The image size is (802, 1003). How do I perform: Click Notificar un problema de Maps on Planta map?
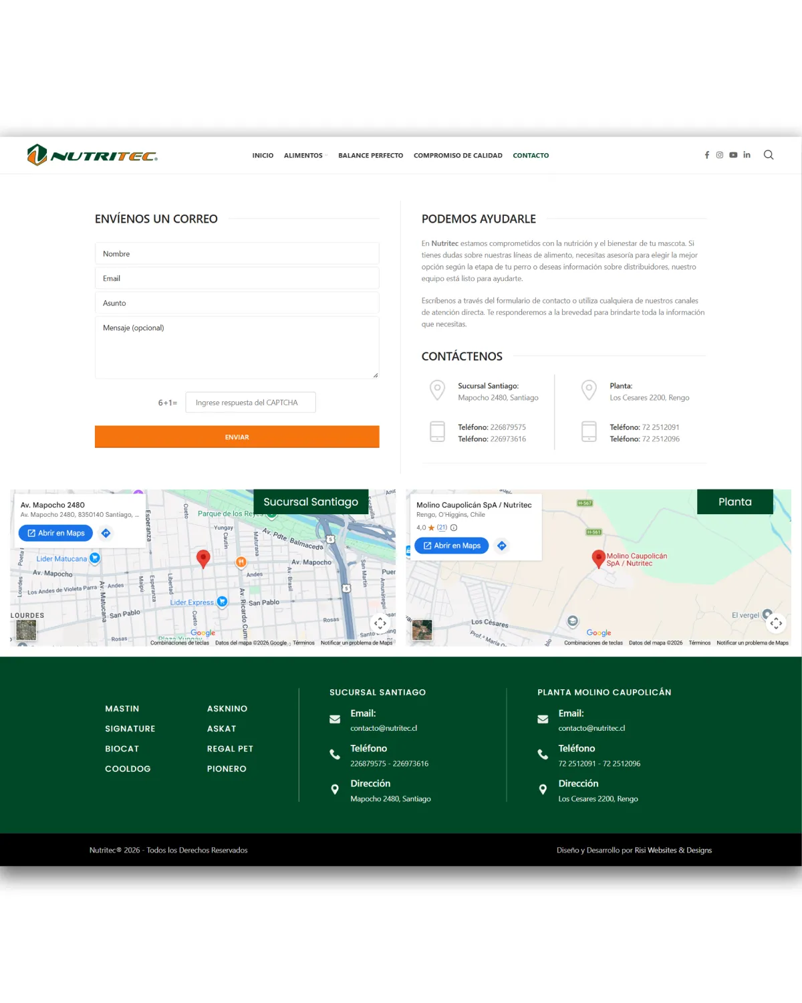pyautogui.click(x=753, y=643)
